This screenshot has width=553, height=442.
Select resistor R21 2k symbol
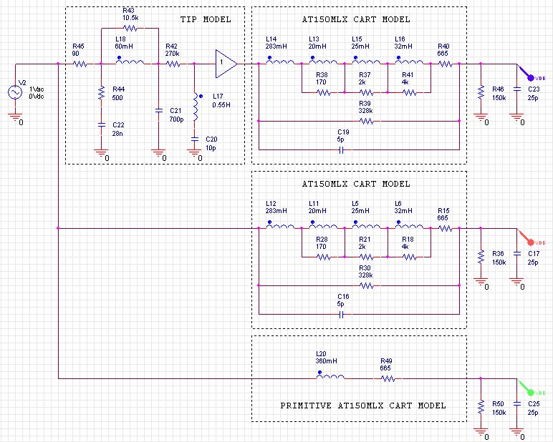tap(367, 257)
